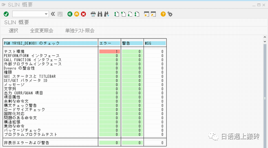Click the error count for 非表示エラーおよび警告
268x148 pixels.
coord(110,143)
